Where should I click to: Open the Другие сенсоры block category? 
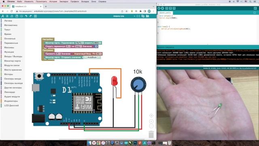[13, 88]
